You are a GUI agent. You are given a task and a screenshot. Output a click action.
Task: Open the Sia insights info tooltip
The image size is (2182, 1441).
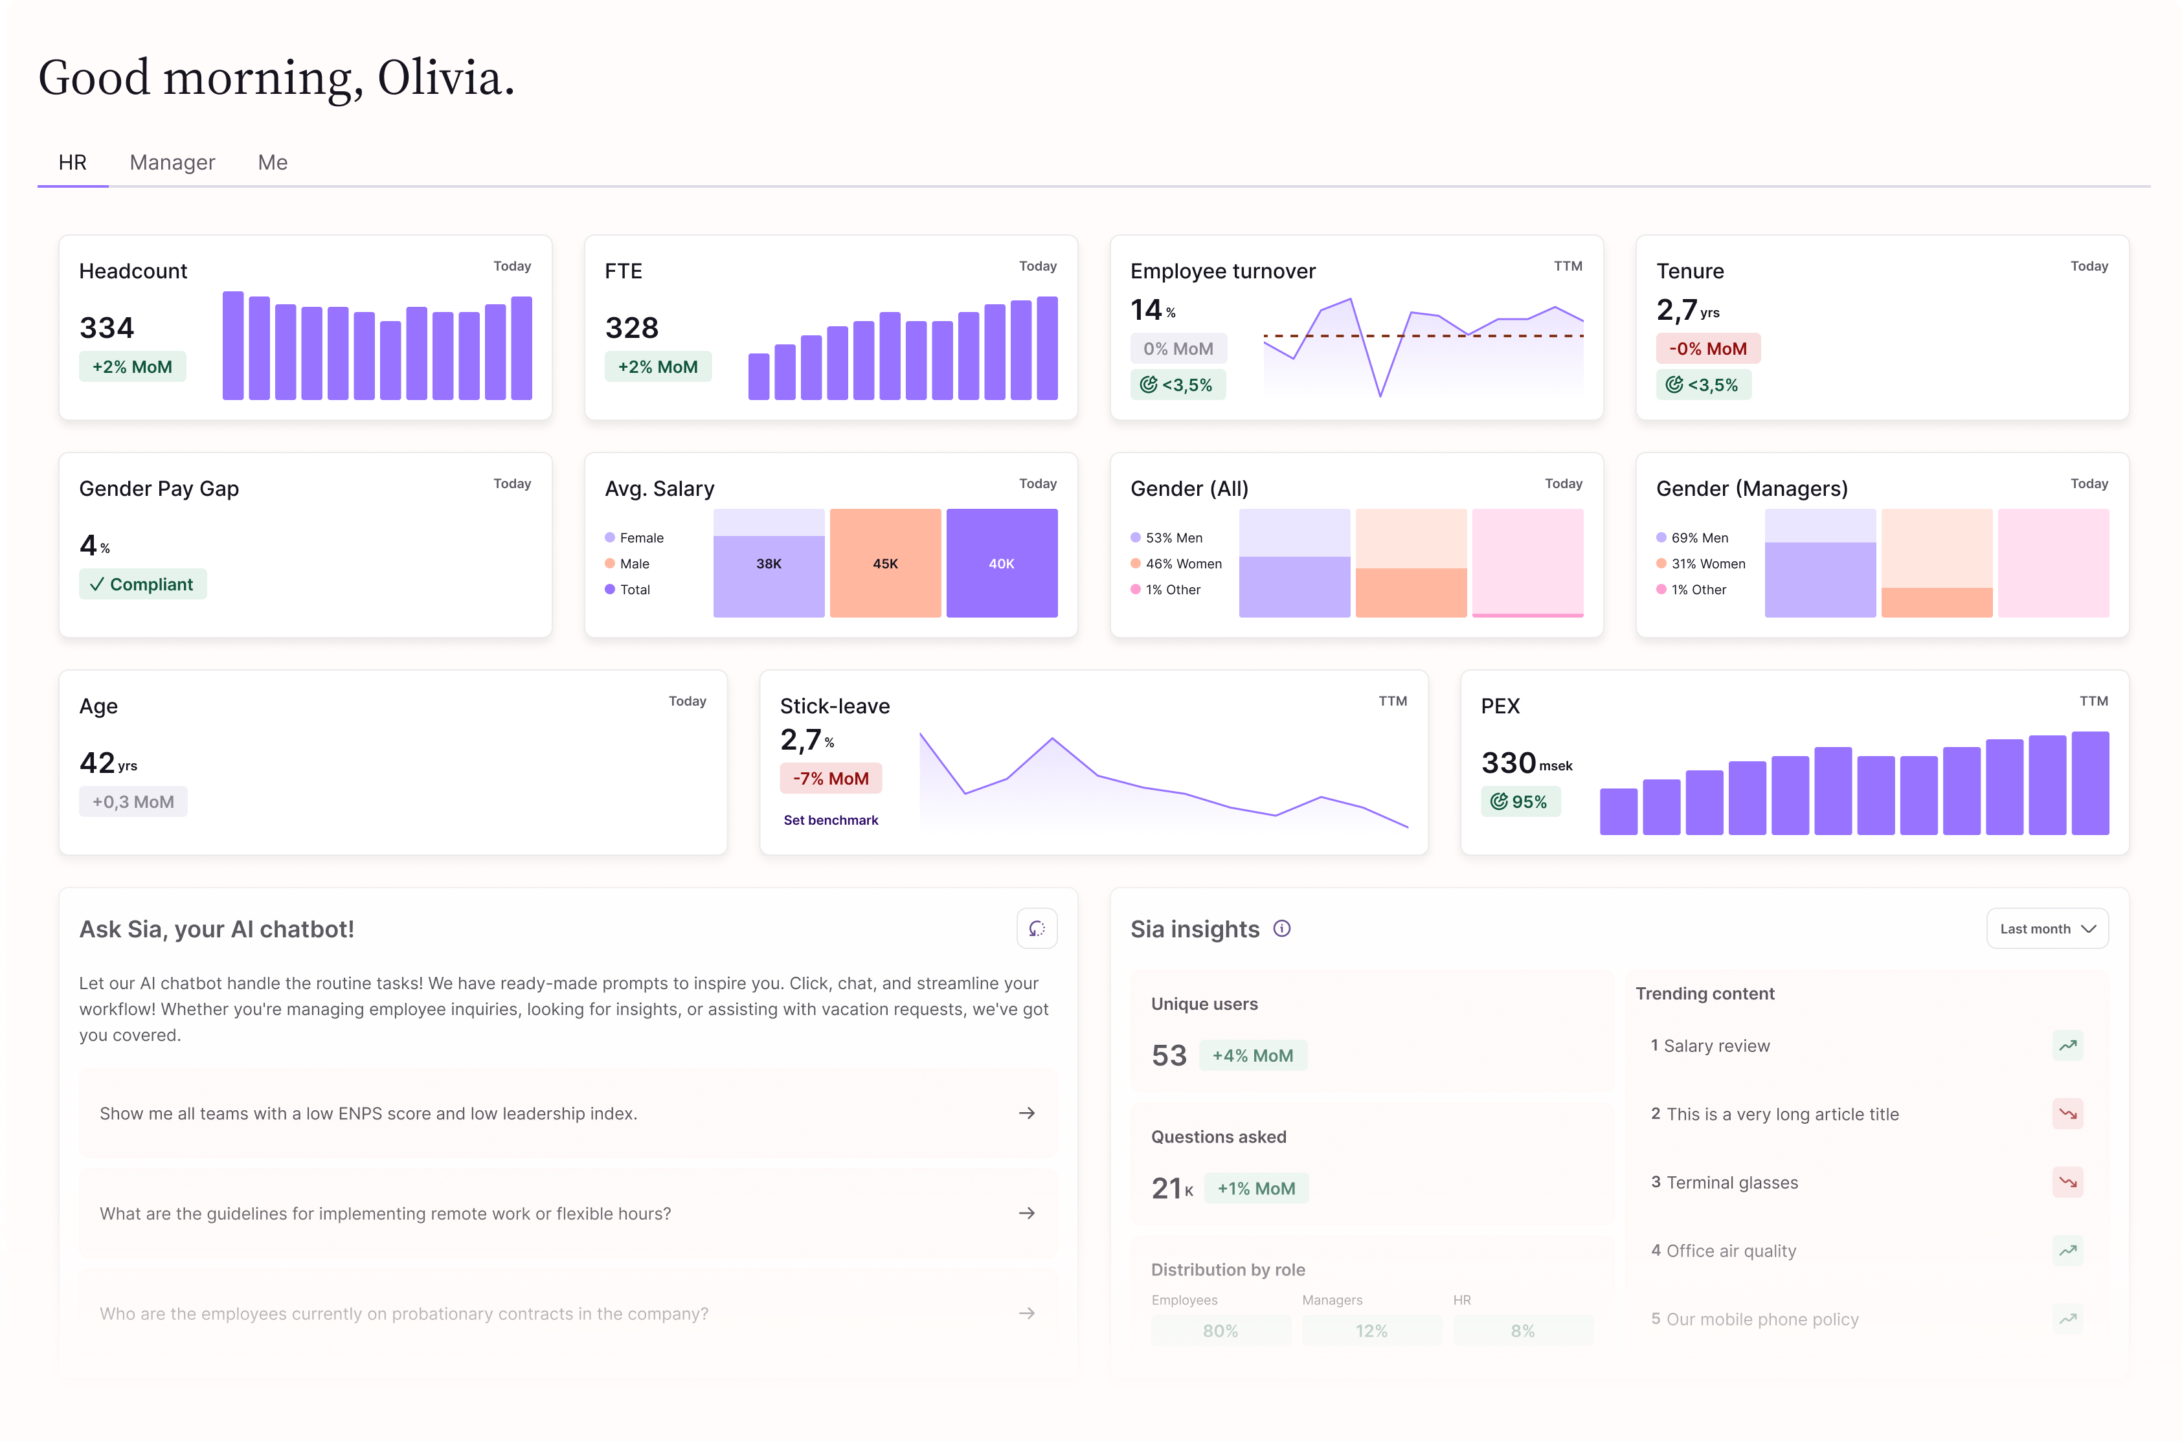point(1283,928)
